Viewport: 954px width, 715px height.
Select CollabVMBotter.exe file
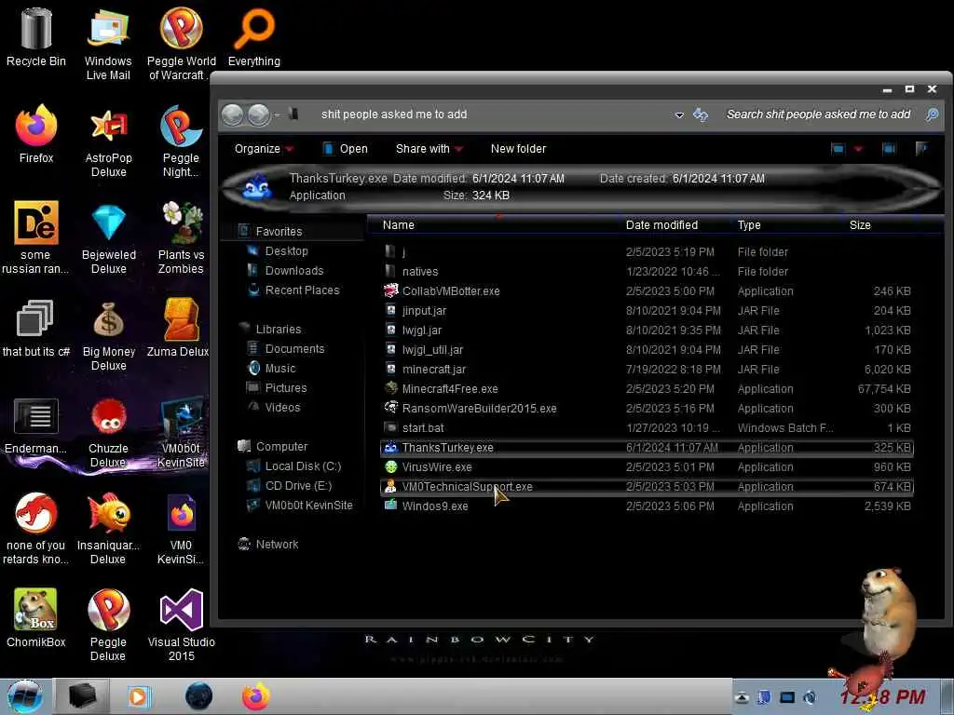pos(647,291)
